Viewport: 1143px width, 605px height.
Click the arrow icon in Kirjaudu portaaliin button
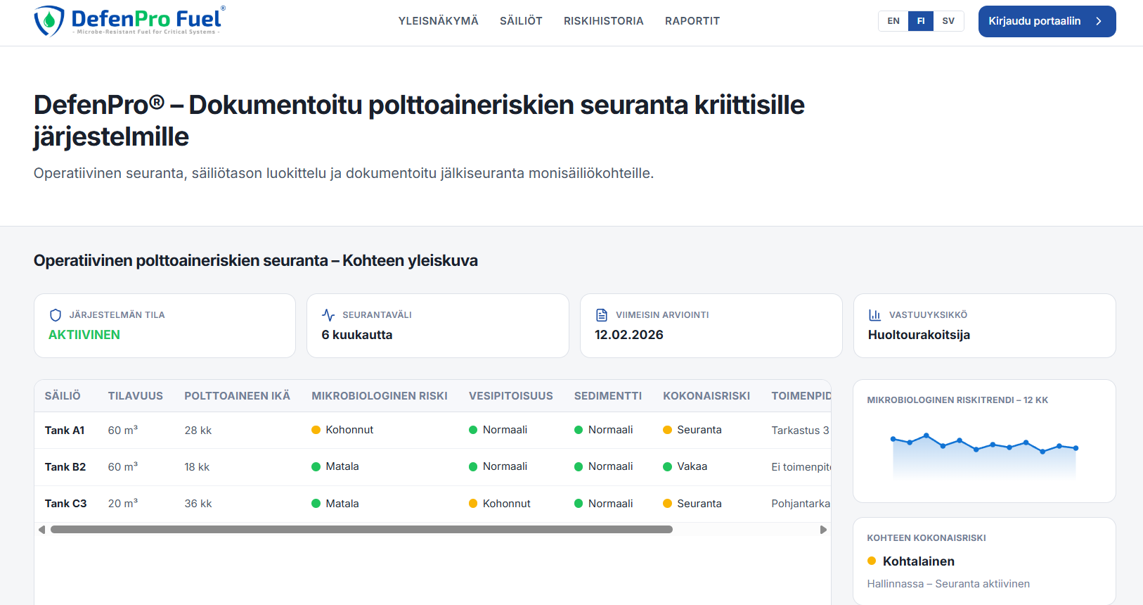click(x=1099, y=21)
